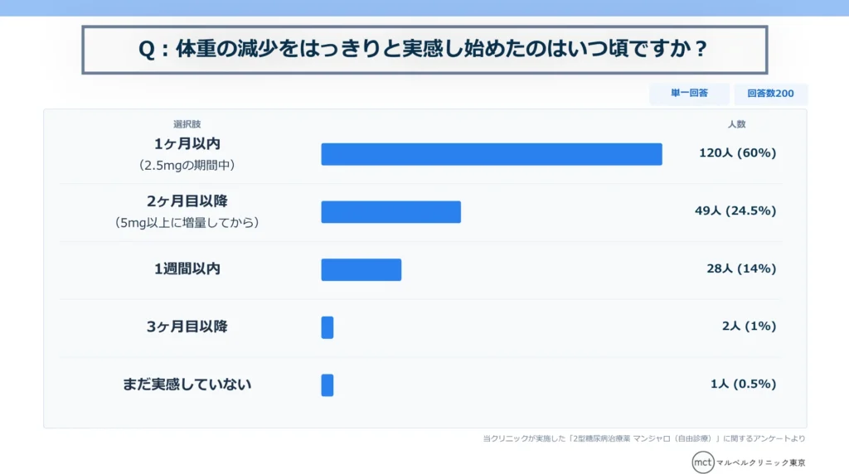Screen dimensions: 849x474
Task: Click the 49人 (24.5%) value
Action: coord(735,211)
